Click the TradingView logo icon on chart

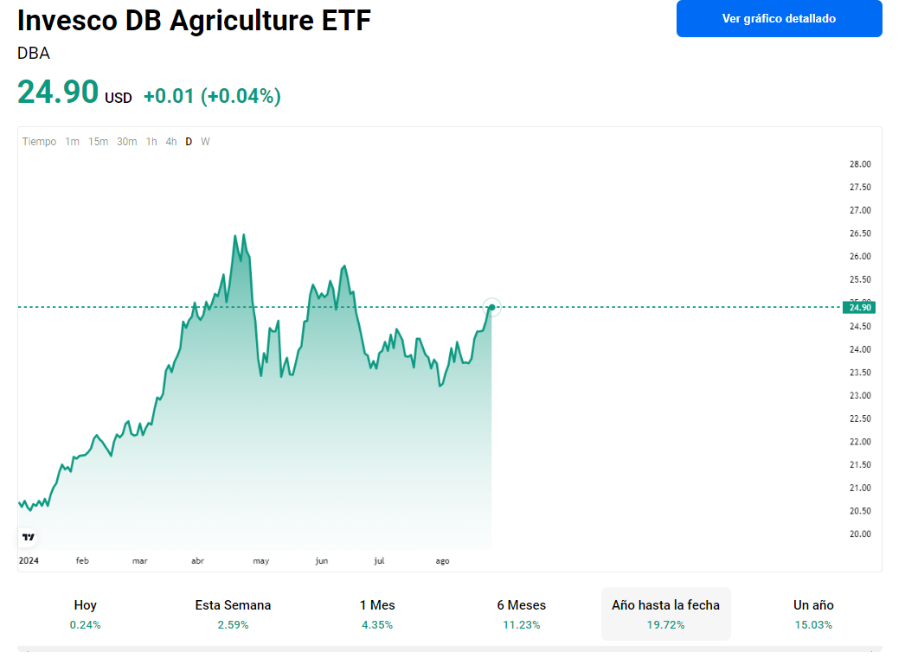29,537
